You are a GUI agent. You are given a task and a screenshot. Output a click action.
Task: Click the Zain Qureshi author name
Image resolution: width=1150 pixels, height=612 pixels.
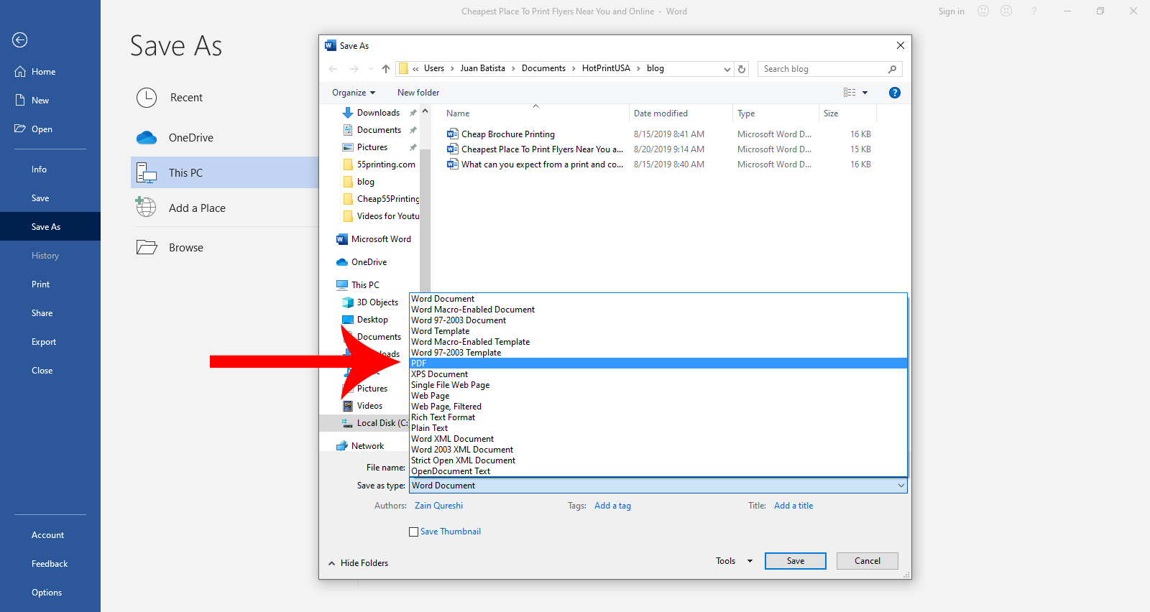click(438, 506)
